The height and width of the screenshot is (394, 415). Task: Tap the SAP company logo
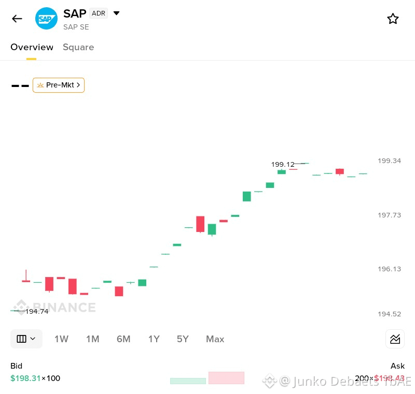point(46,19)
